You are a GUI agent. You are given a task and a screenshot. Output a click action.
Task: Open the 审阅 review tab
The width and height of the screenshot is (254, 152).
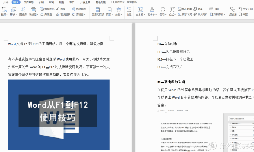click(52, 2)
